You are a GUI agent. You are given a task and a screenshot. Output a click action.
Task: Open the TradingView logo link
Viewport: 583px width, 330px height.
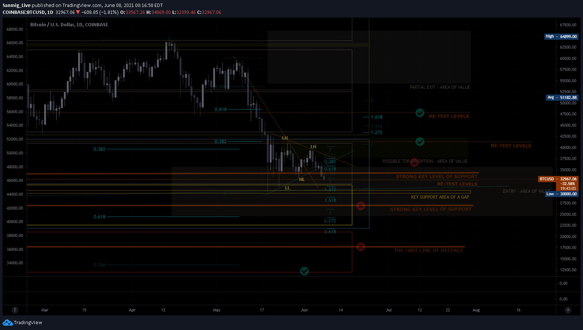pyautogui.click(x=22, y=323)
